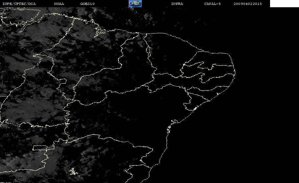
Task: Click the 200904022015 timestamp text
Action: 248,4
